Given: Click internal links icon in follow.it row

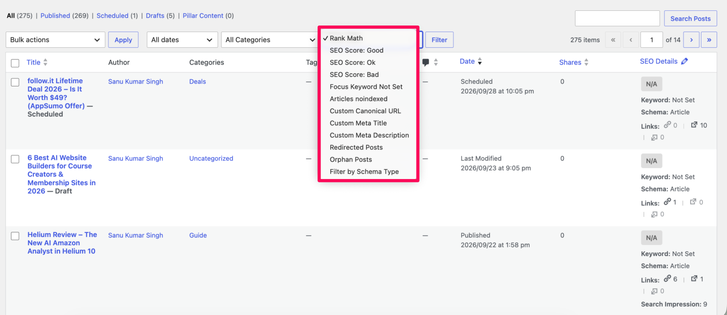Looking at the screenshot, I should pyautogui.click(x=667, y=125).
